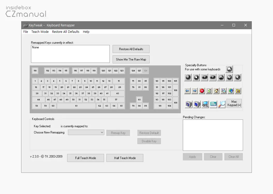
Task: Click the Eject specialty button
Action: pos(229,69)
